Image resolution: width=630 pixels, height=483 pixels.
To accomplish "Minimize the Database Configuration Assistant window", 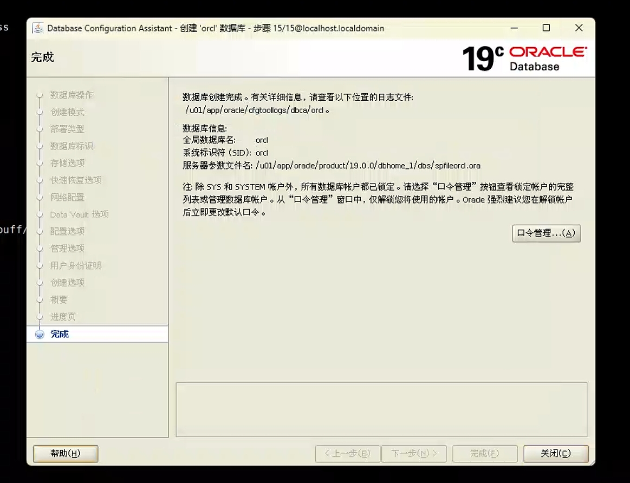I will pos(514,28).
